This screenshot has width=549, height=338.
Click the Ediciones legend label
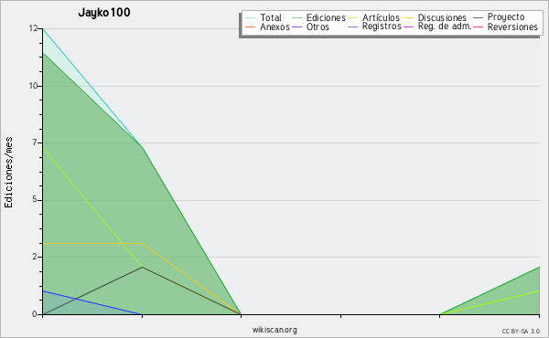pos(326,17)
